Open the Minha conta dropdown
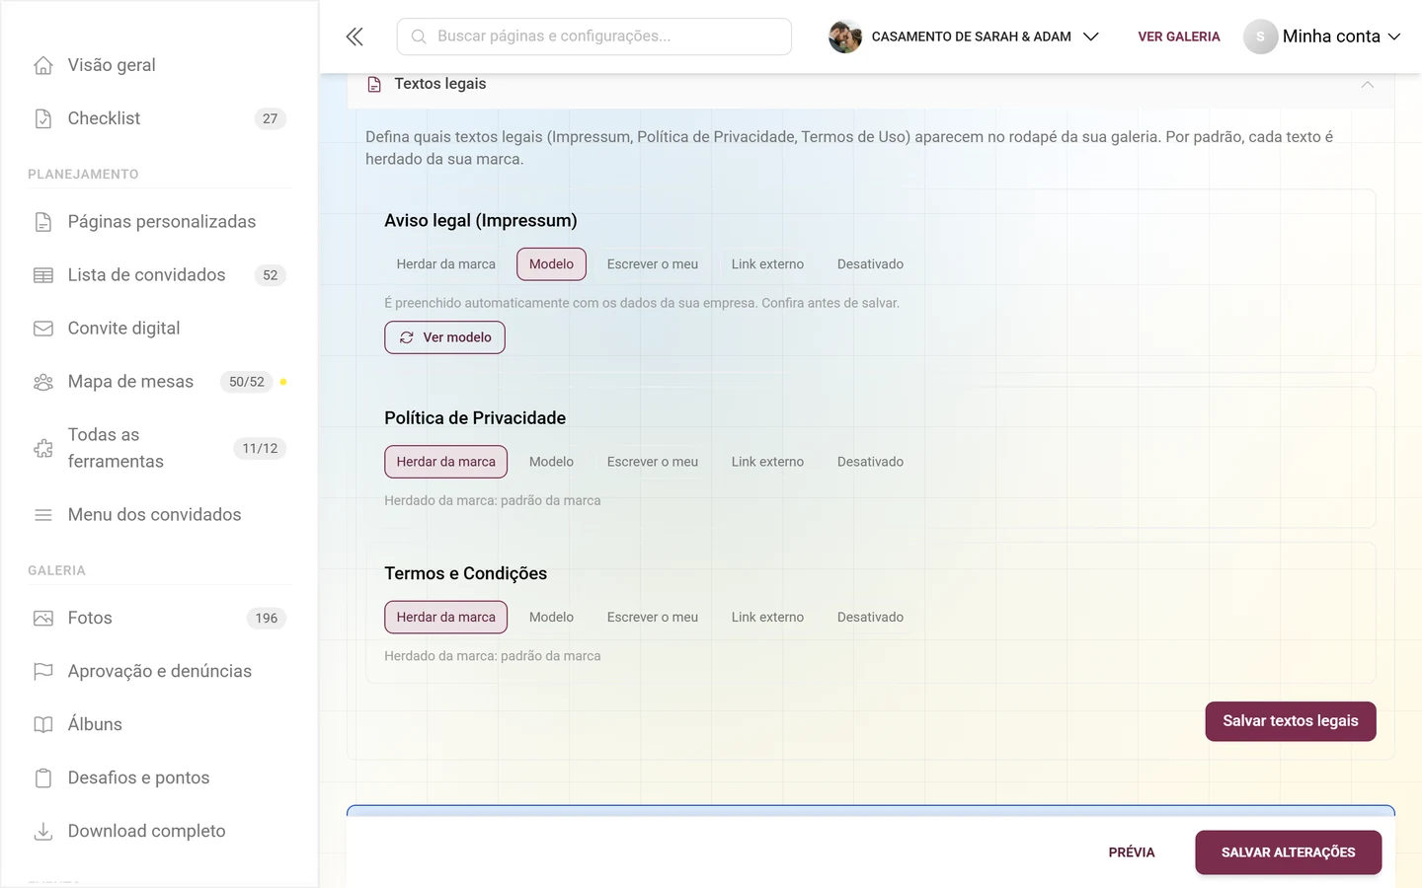The width and height of the screenshot is (1422, 888). point(1322,37)
